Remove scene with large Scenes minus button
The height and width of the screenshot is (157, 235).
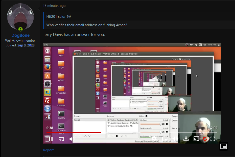pyautogui.click(x=80, y=136)
